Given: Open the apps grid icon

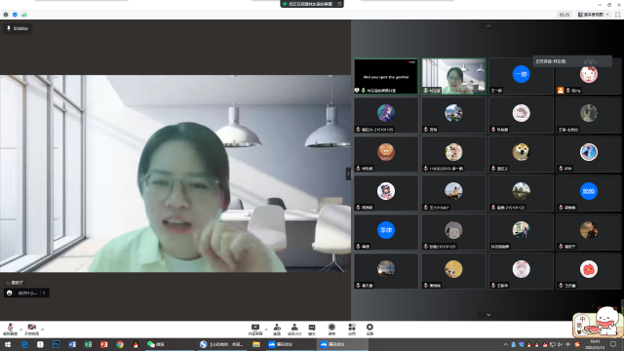Looking at the screenshot, I should pyautogui.click(x=352, y=330).
